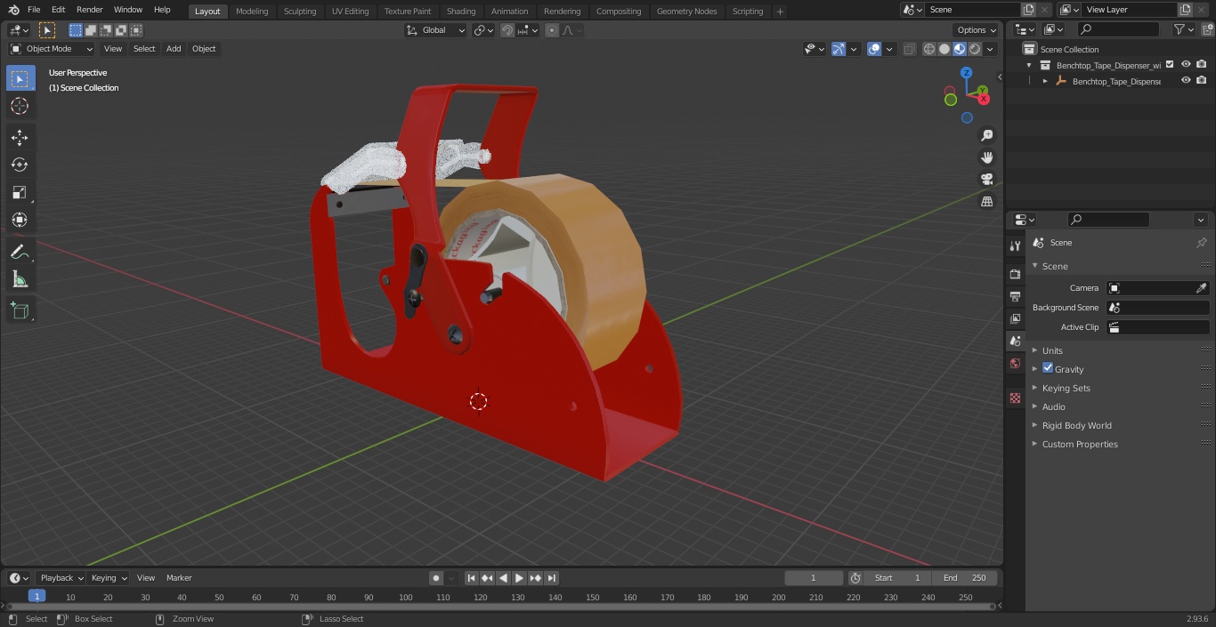Switch to wireframe shading mode

(x=928, y=49)
